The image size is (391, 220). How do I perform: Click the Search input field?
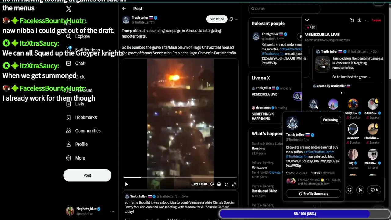284,9
